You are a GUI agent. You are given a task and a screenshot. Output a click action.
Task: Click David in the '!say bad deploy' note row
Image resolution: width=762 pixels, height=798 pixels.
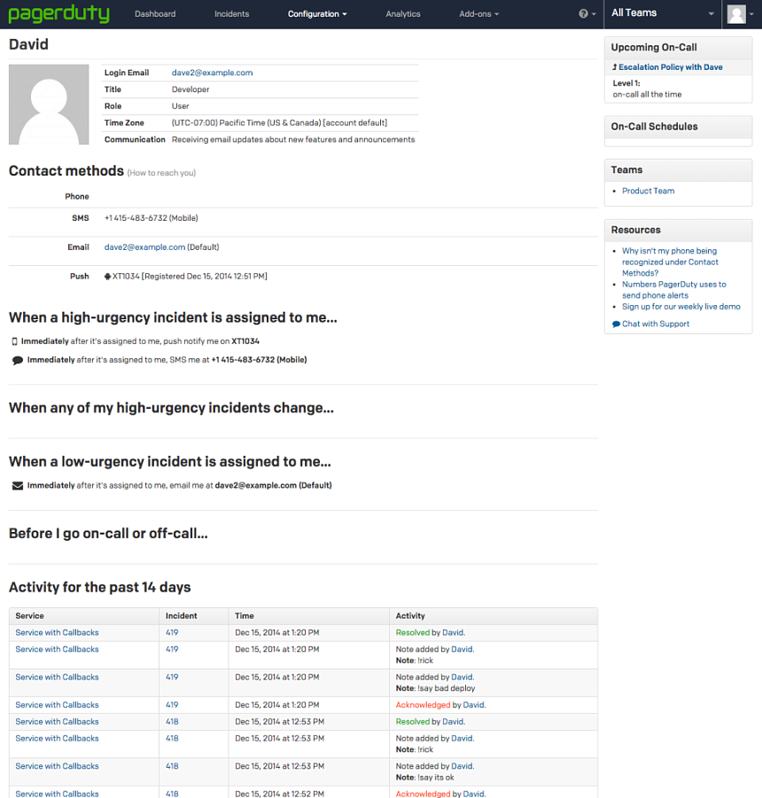point(462,677)
